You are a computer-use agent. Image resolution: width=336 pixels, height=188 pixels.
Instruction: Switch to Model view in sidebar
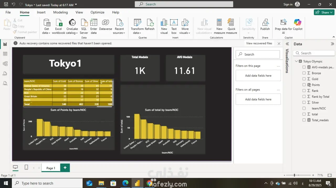click(5, 64)
